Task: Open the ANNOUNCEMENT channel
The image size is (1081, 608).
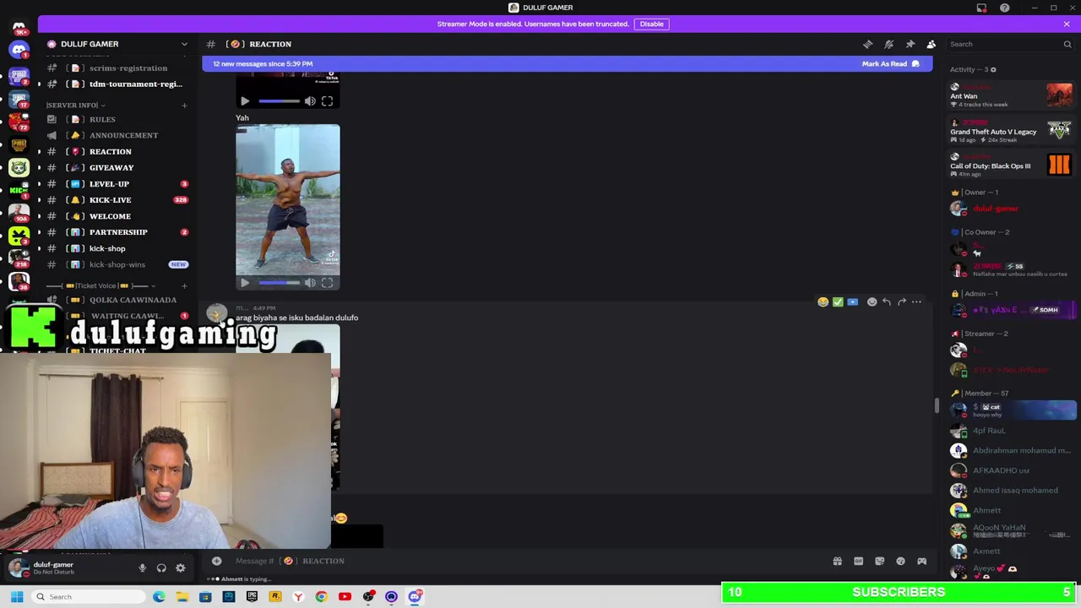Action: [117, 135]
